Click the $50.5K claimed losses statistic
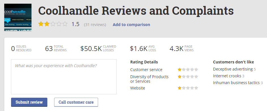 click(98, 48)
